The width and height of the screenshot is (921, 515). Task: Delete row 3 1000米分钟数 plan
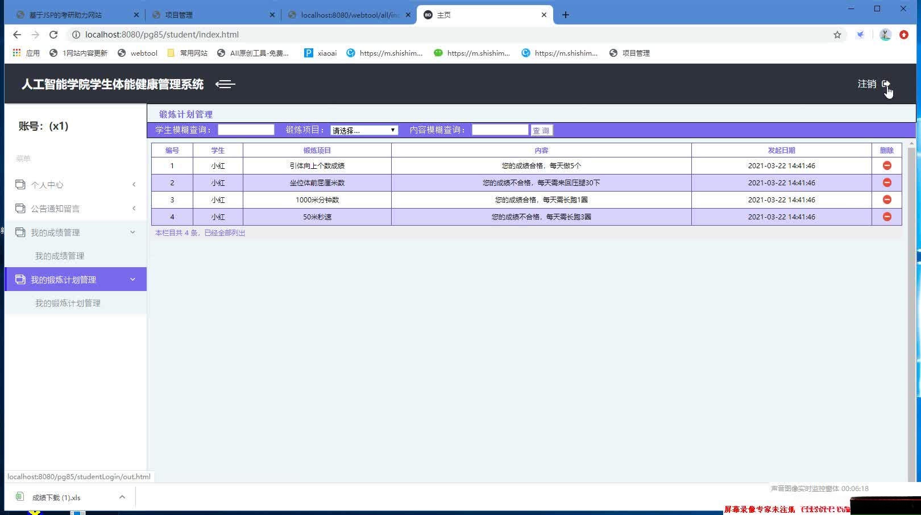click(887, 200)
